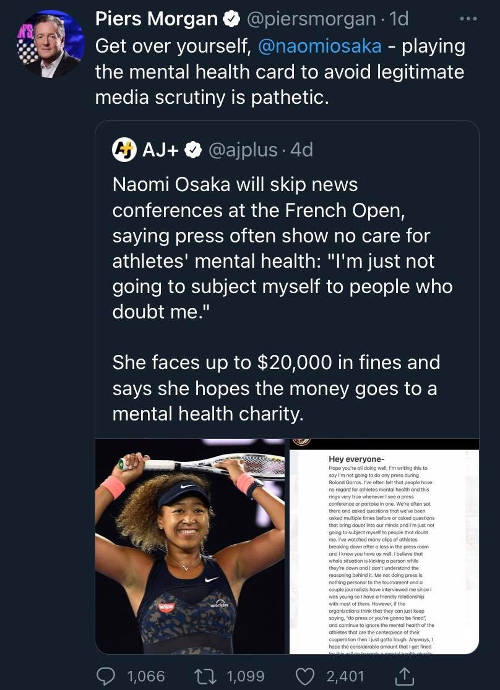Click the AJ+ logo avatar
Image resolution: width=500 pixels, height=690 pixels.
[124, 150]
